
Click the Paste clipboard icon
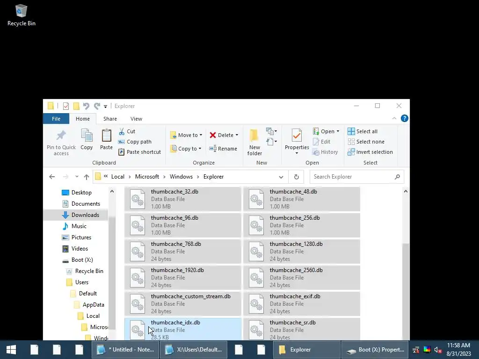pyautogui.click(x=106, y=136)
